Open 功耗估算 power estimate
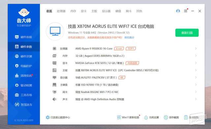The width and height of the screenshot is (211, 129). pos(152,117)
